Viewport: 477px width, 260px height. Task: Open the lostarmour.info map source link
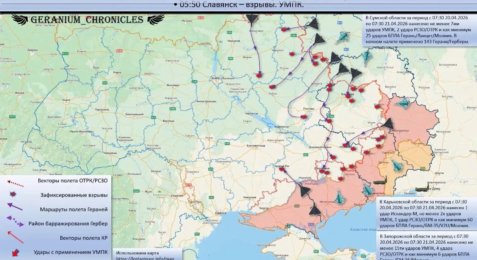point(145,258)
